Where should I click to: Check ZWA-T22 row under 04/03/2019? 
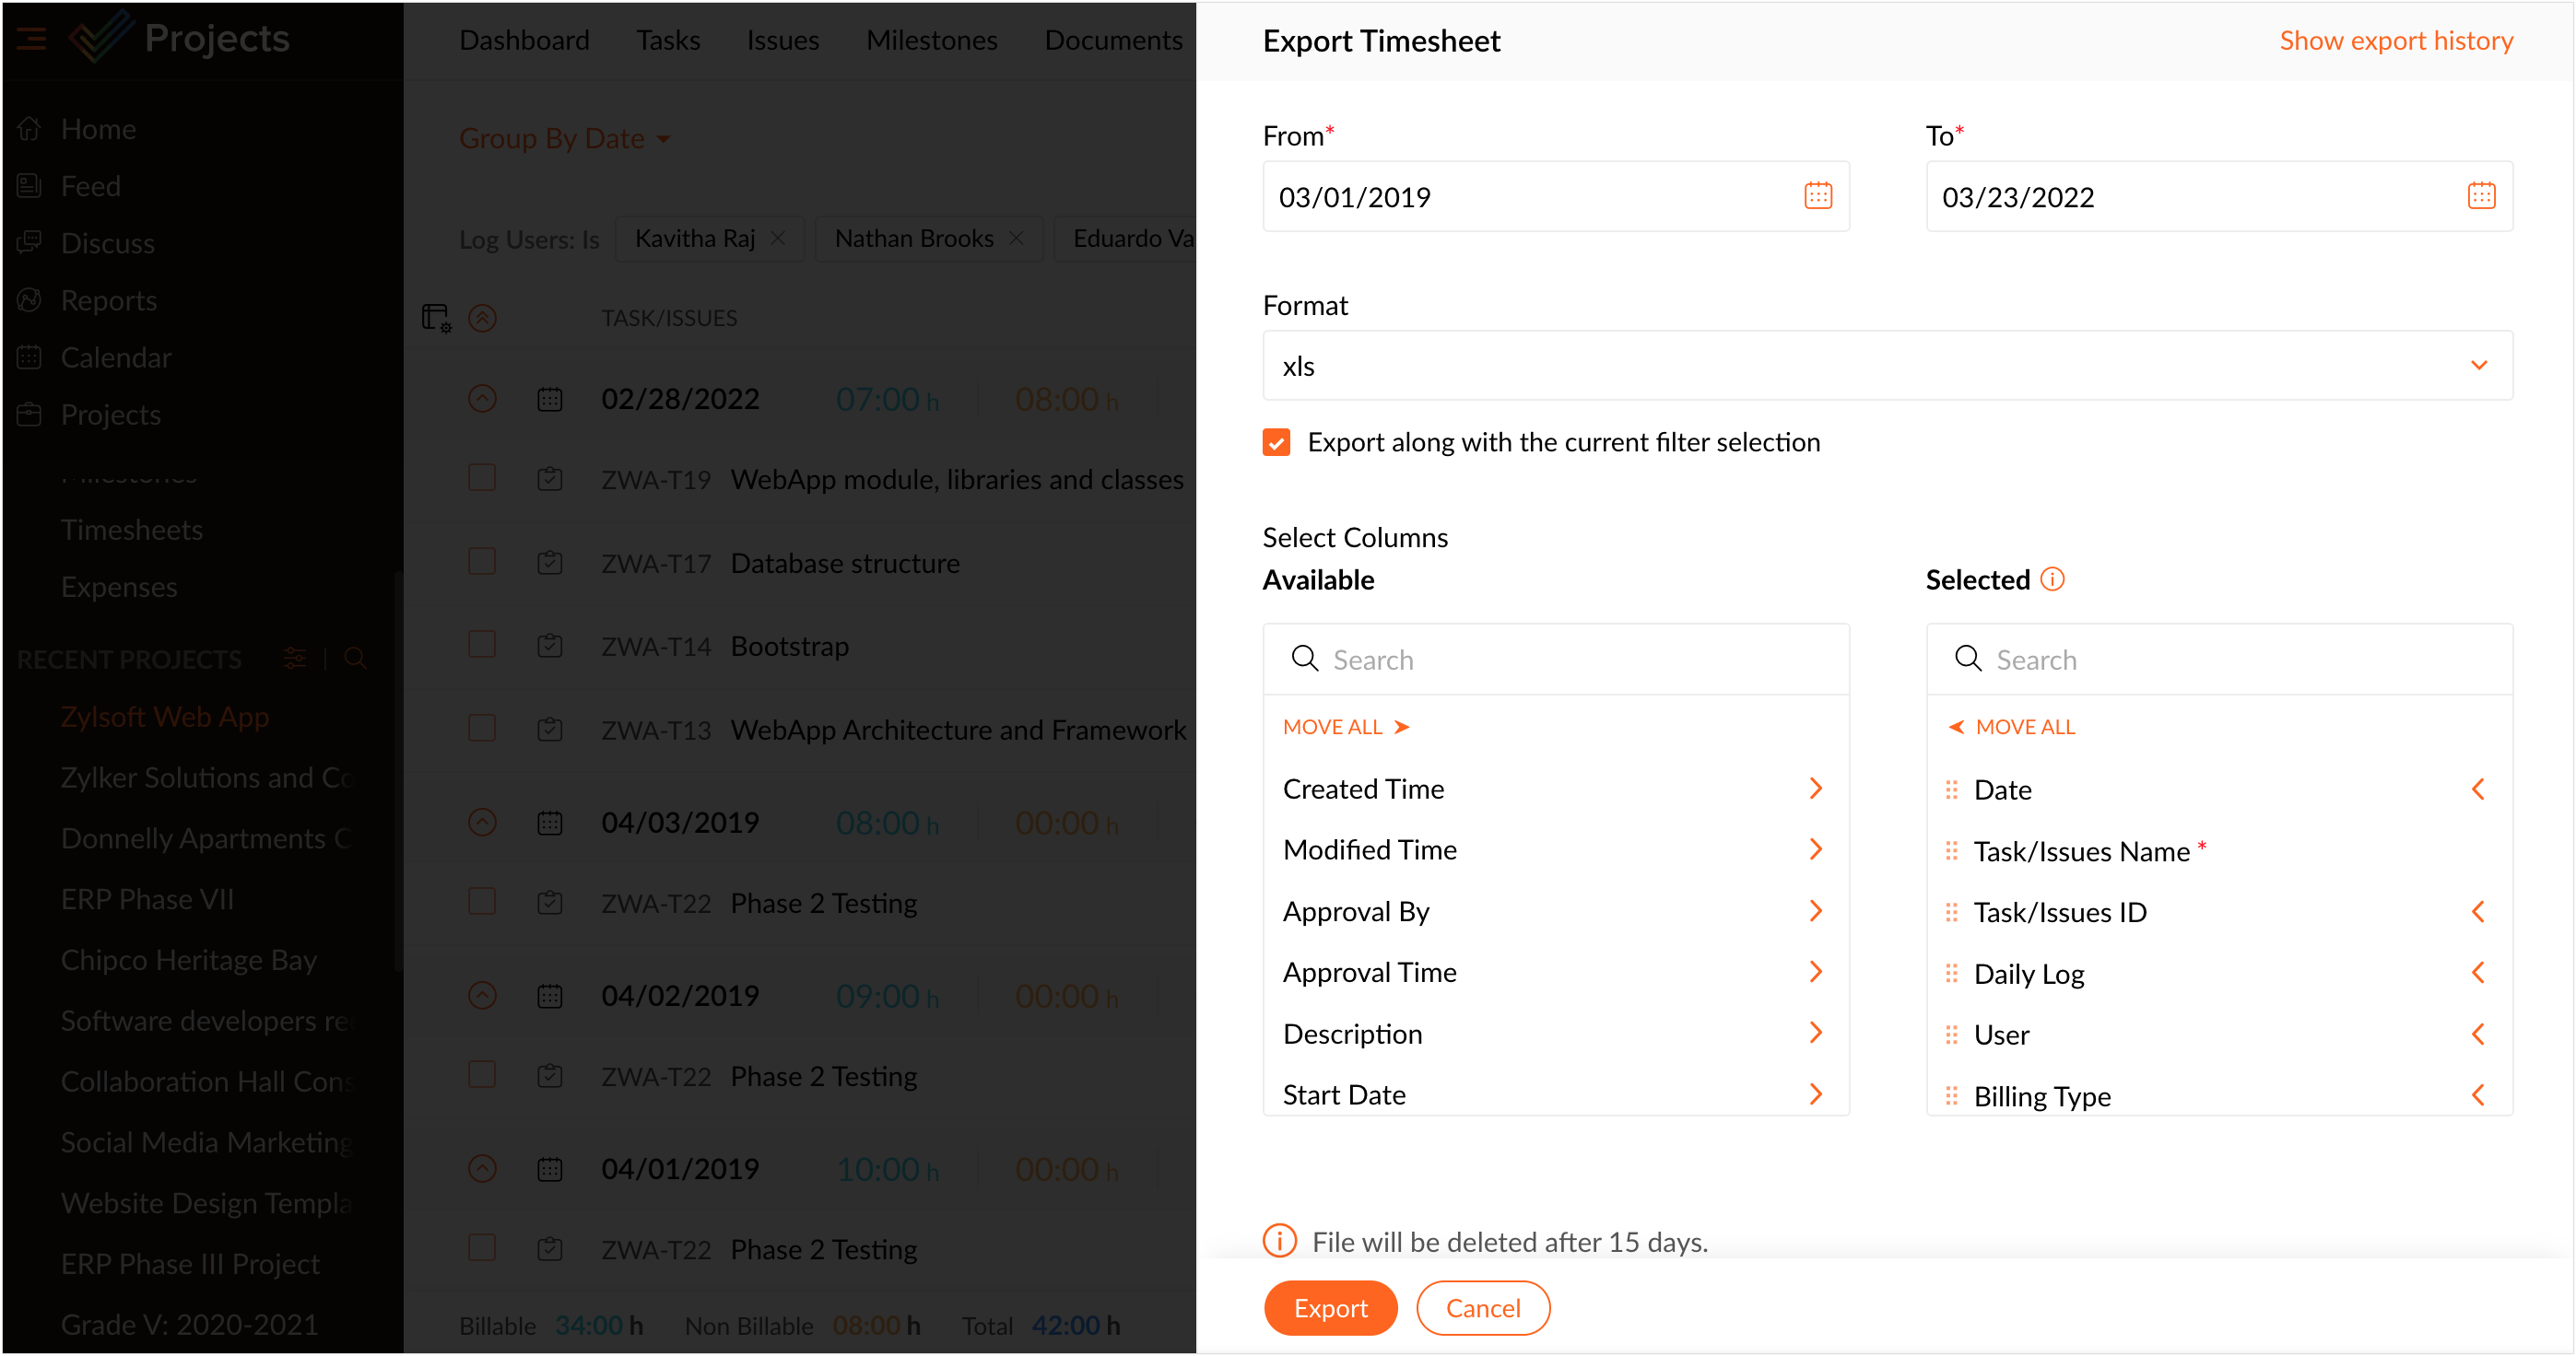pyautogui.click(x=482, y=903)
